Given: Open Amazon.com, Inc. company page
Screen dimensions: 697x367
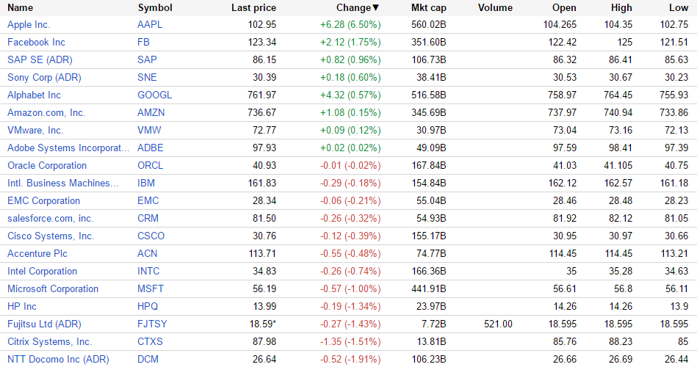Looking at the screenshot, I should [x=46, y=112].
